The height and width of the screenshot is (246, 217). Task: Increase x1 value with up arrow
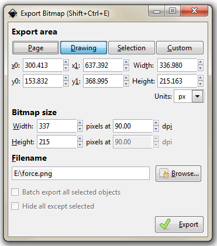(x=126, y=63)
